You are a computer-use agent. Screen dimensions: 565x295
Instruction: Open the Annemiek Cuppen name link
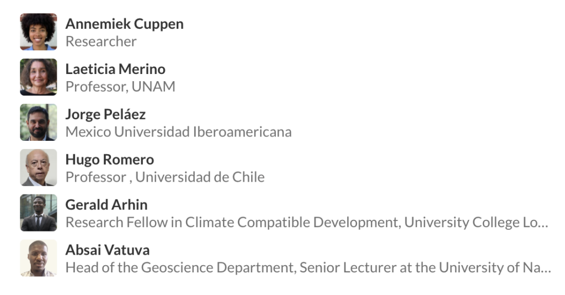[124, 24]
